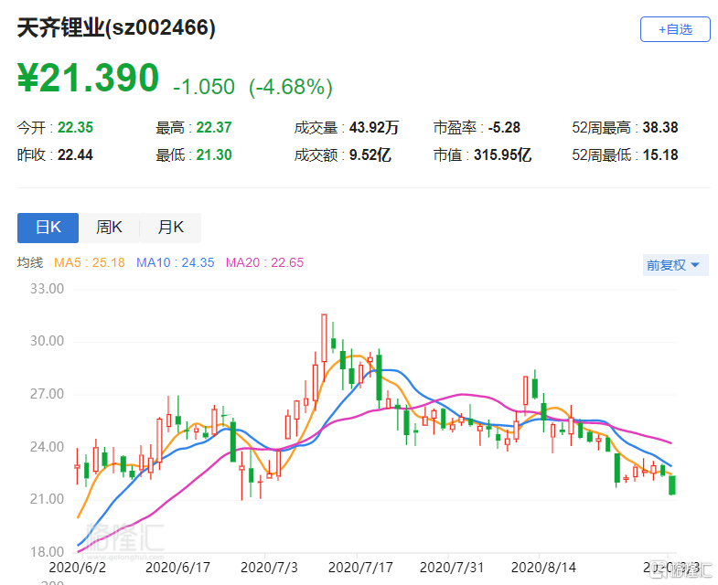The height and width of the screenshot is (585, 718).
Task: Click the 21.00 price axis label
Action: pos(48,499)
